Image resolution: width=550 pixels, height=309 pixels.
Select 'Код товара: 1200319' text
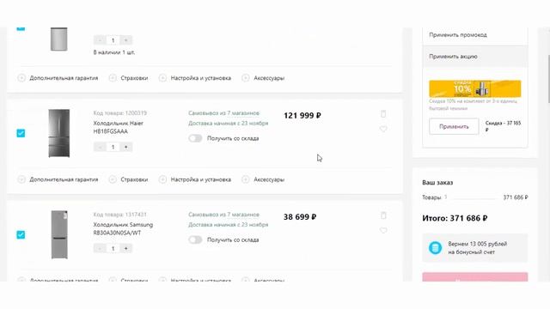tap(120, 112)
